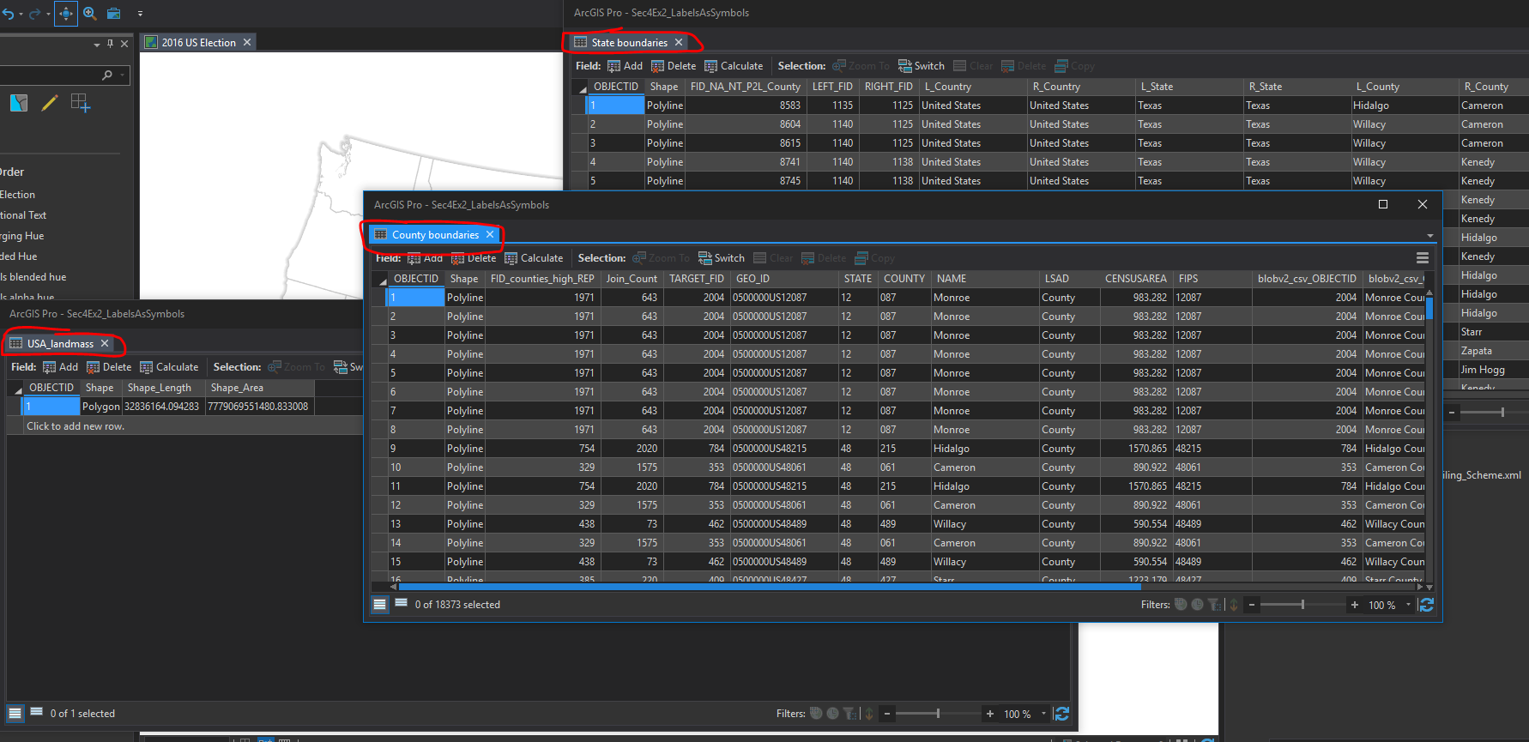Click the fixed zoom in magnifier icon
The image size is (1529, 742).
point(90,14)
